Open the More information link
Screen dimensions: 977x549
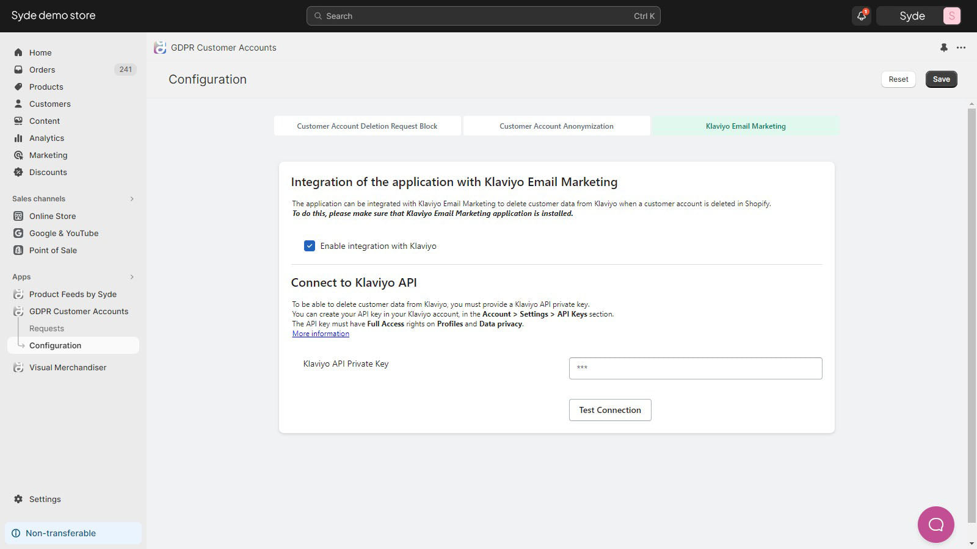(321, 334)
